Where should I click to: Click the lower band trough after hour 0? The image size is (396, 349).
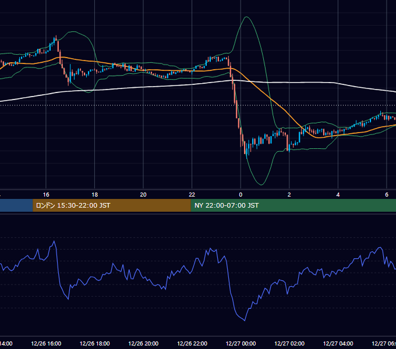261,184
